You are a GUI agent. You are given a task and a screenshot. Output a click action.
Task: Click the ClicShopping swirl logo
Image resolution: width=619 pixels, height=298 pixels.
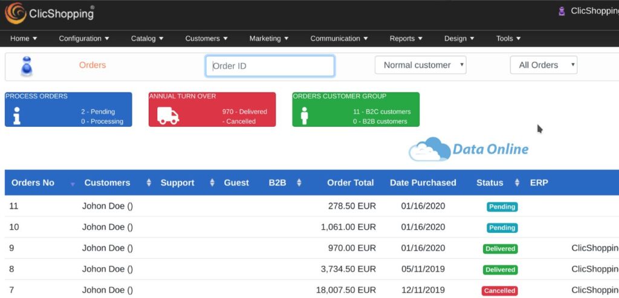coord(15,13)
